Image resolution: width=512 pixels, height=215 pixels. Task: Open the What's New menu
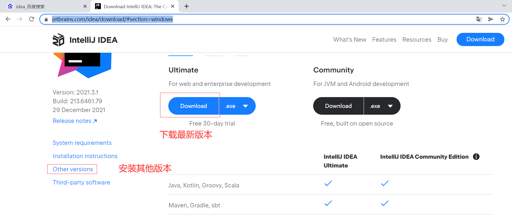point(350,40)
